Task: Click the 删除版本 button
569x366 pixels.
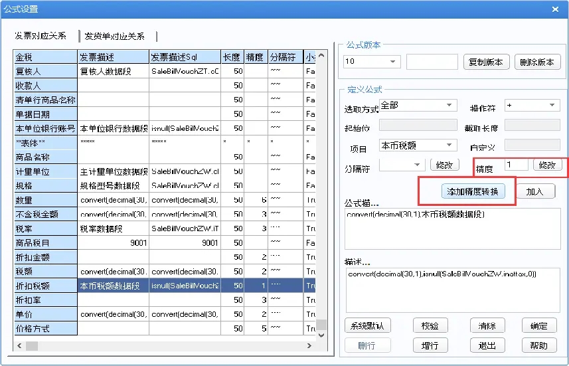Action: pyautogui.click(x=537, y=62)
